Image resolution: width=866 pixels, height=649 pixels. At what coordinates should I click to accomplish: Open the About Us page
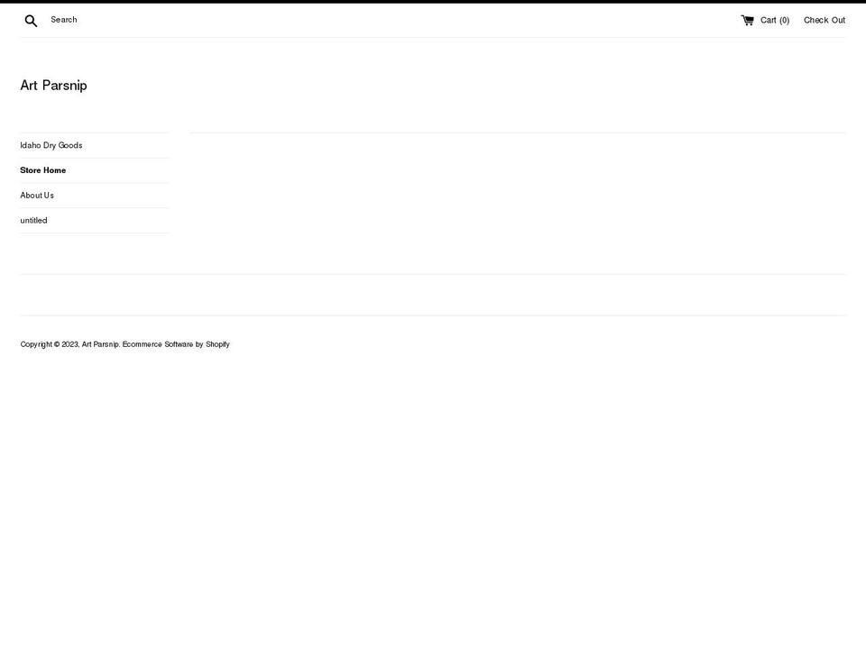coord(37,196)
